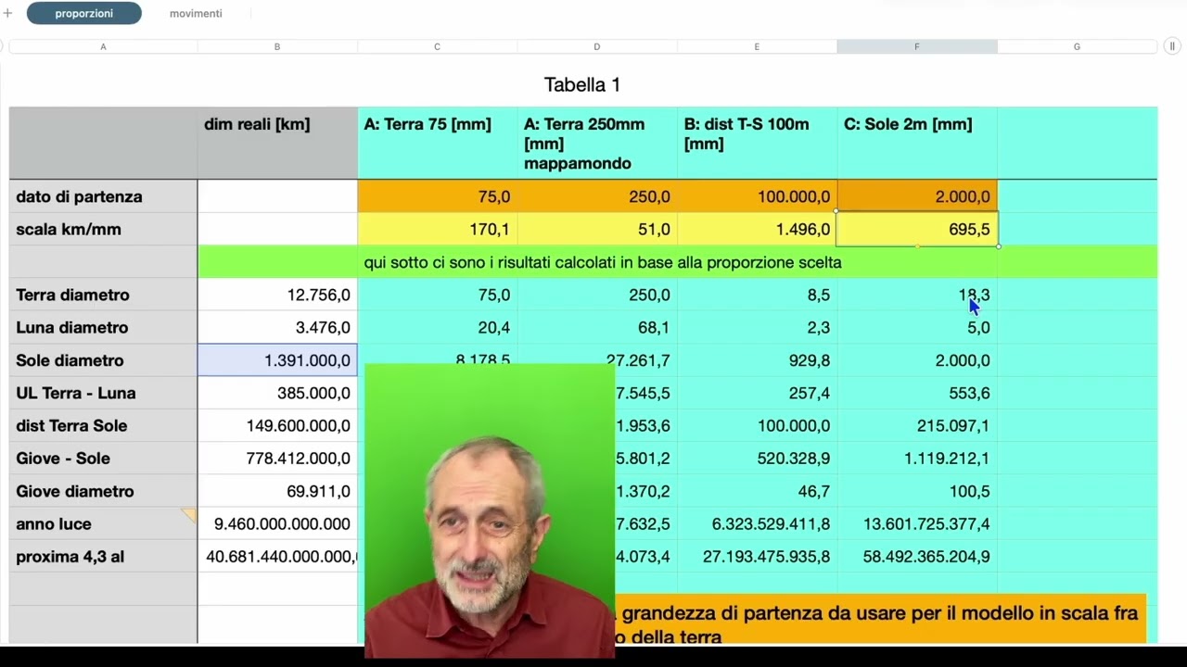Viewport: 1187px width, 667px height.
Task: Select column B header
Action: click(277, 46)
